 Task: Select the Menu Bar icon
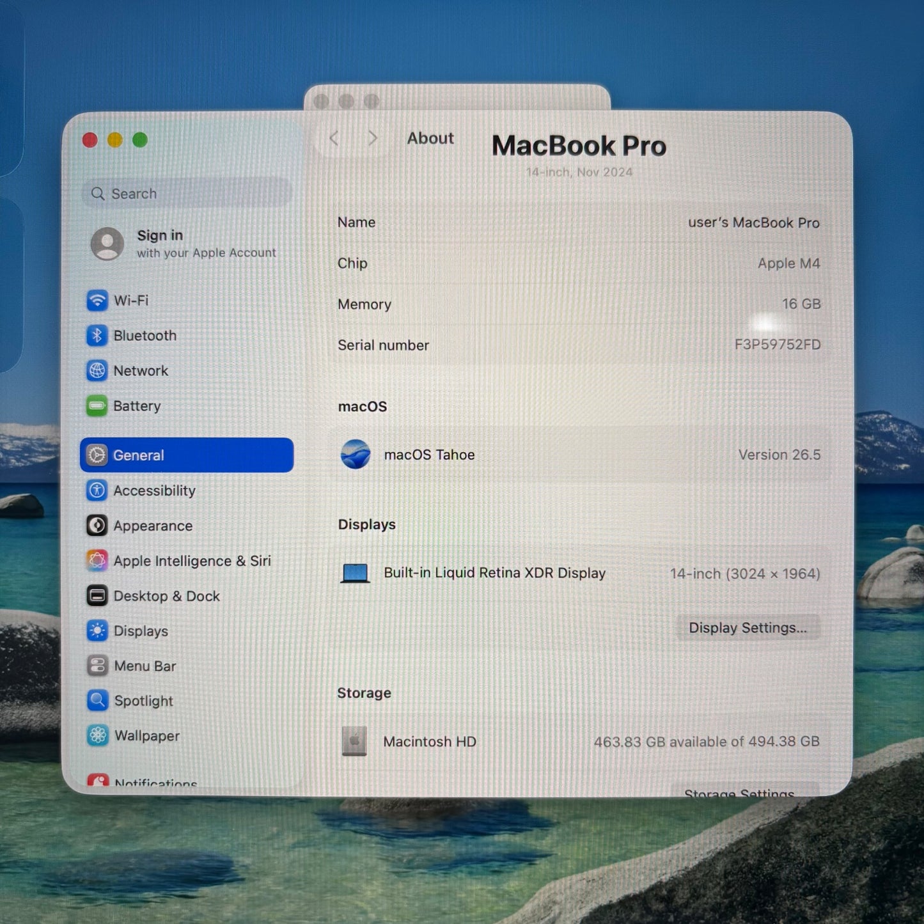click(x=97, y=666)
